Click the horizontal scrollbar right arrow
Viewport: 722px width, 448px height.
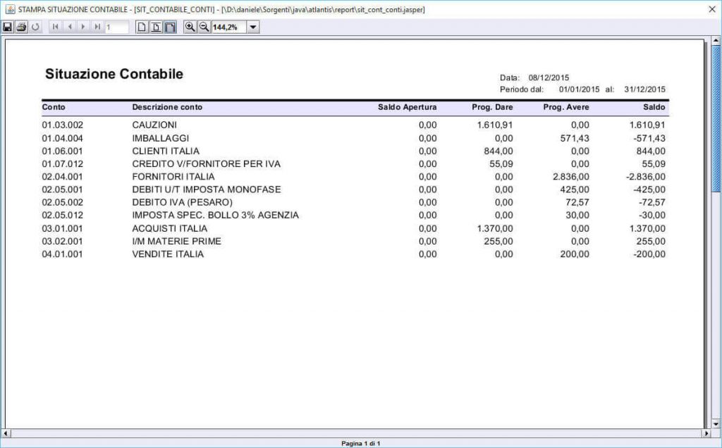point(706,433)
